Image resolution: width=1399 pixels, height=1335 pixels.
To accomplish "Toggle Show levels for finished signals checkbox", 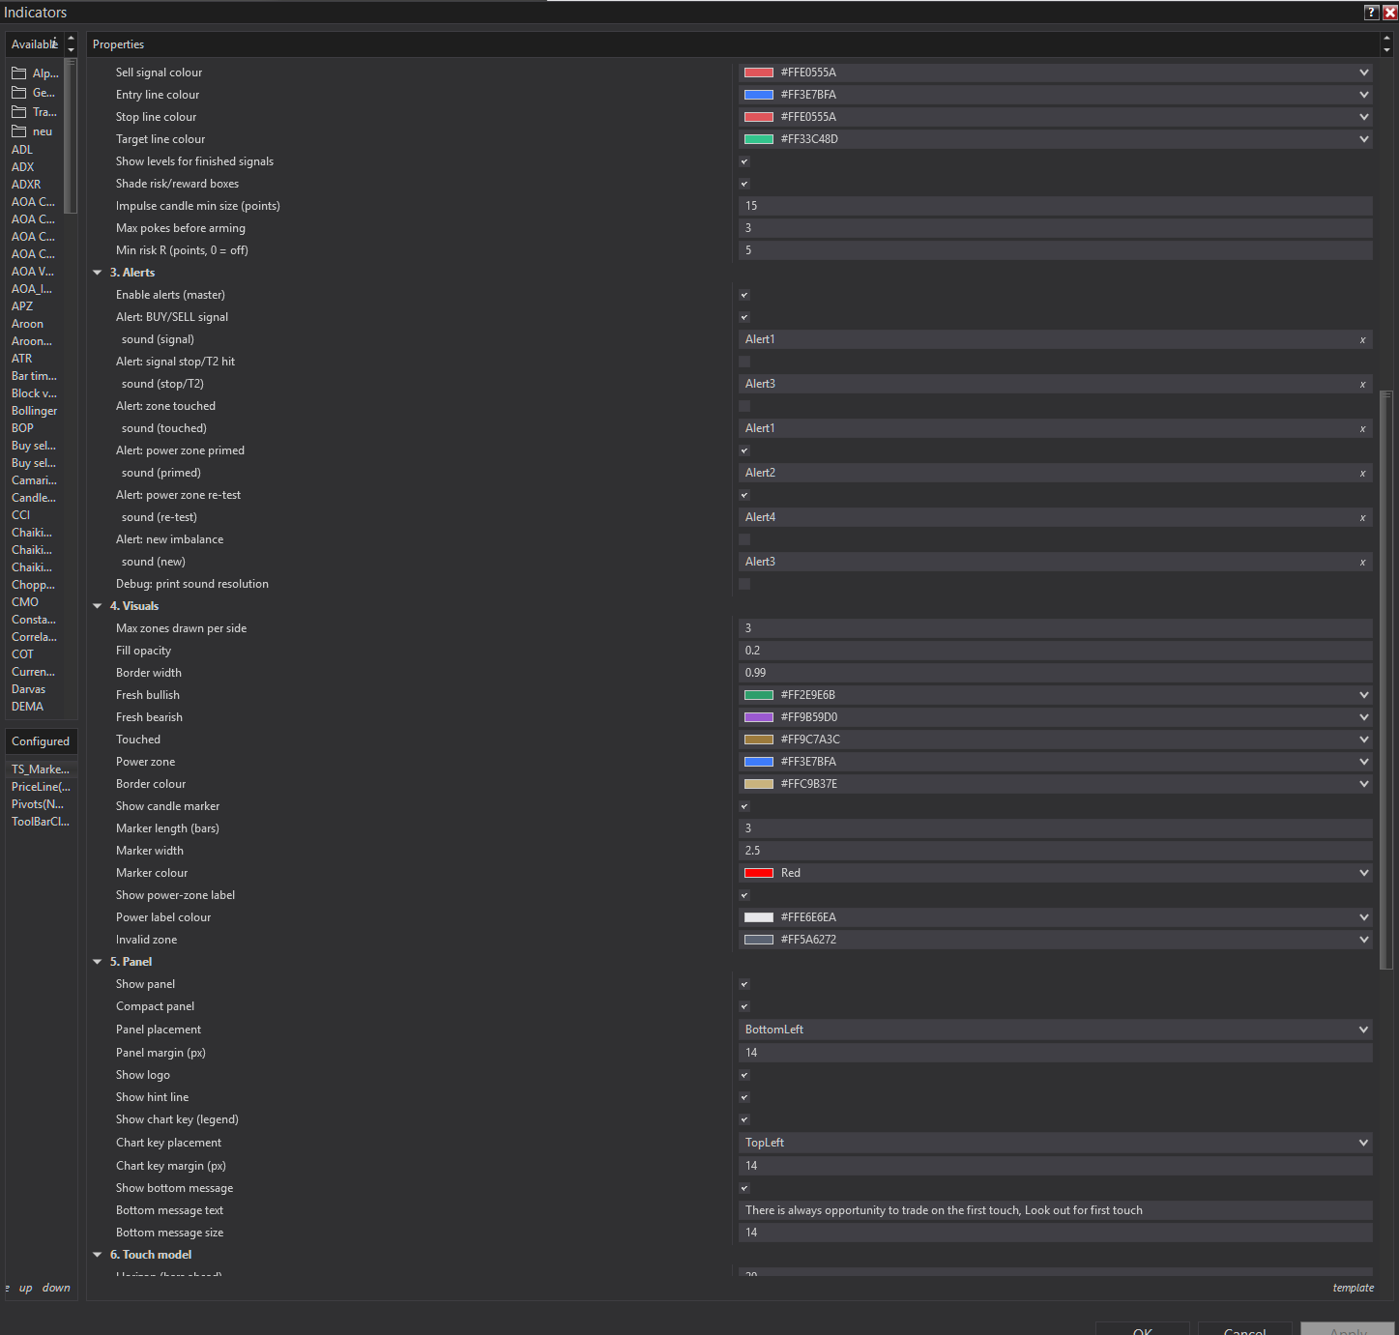I will pos(744,161).
